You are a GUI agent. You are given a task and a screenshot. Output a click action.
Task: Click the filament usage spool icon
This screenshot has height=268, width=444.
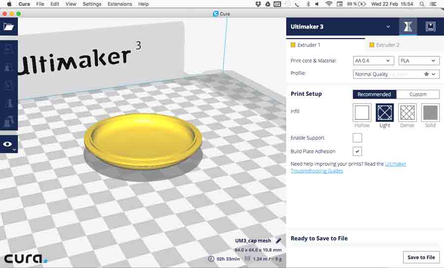pyautogui.click(x=247, y=259)
